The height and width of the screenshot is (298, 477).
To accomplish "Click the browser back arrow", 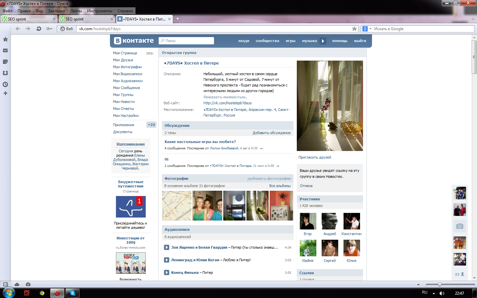I will pyautogui.click(x=18, y=29).
